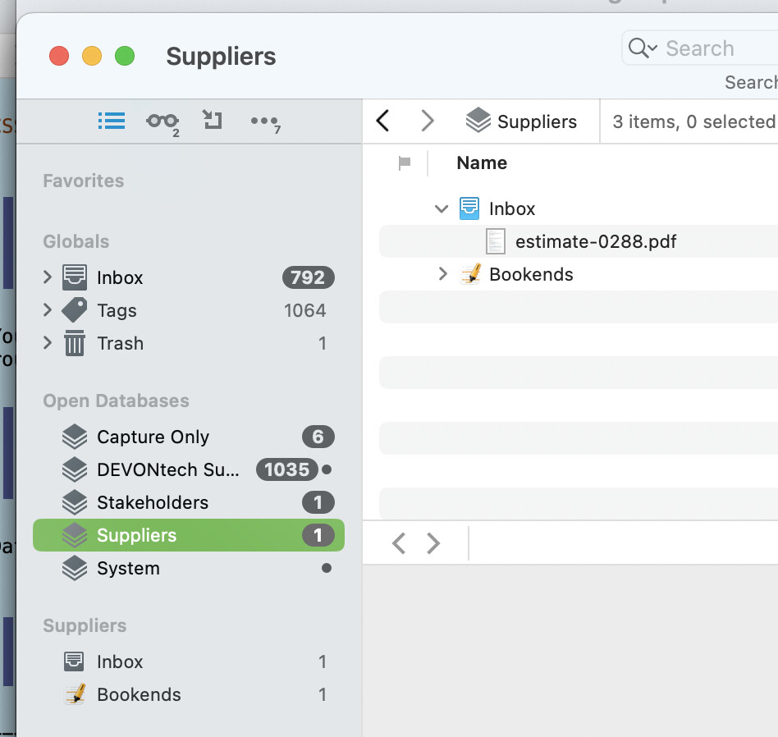Click the Suppliers path bar item
This screenshot has width=778, height=737.
(521, 121)
